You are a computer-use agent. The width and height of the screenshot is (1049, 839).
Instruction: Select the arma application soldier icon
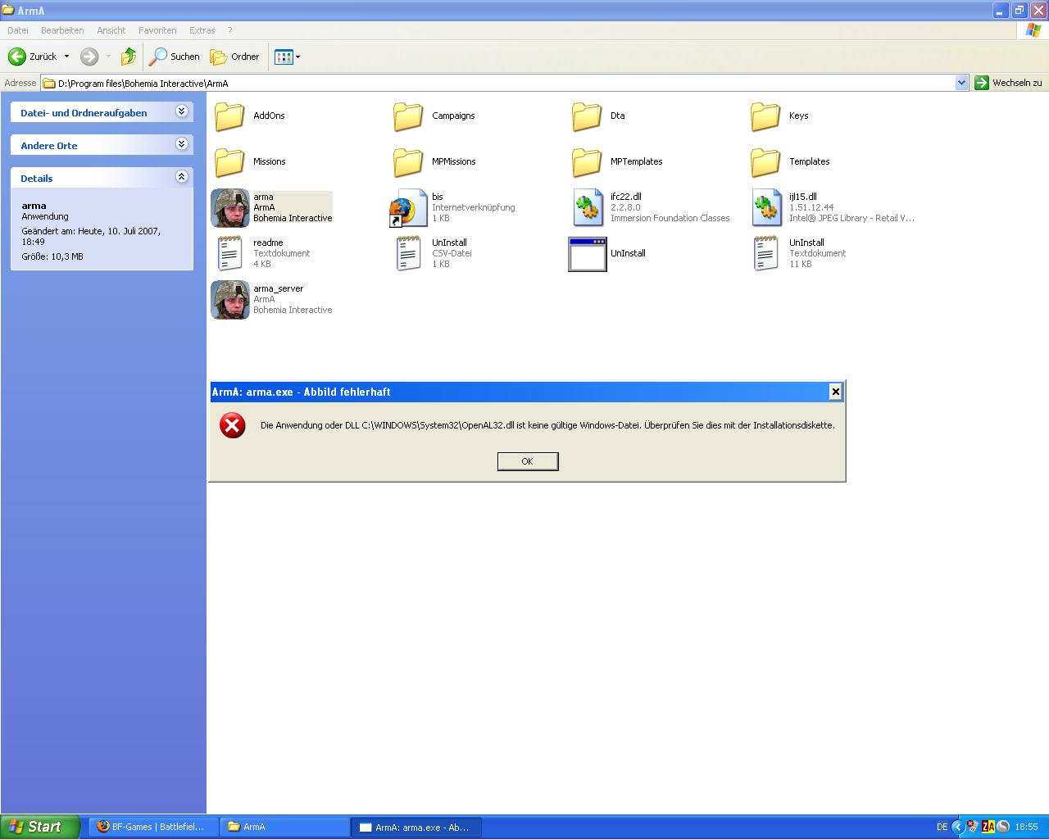pos(230,208)
